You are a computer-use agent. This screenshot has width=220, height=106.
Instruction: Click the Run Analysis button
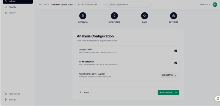click(x=168, y=92)
